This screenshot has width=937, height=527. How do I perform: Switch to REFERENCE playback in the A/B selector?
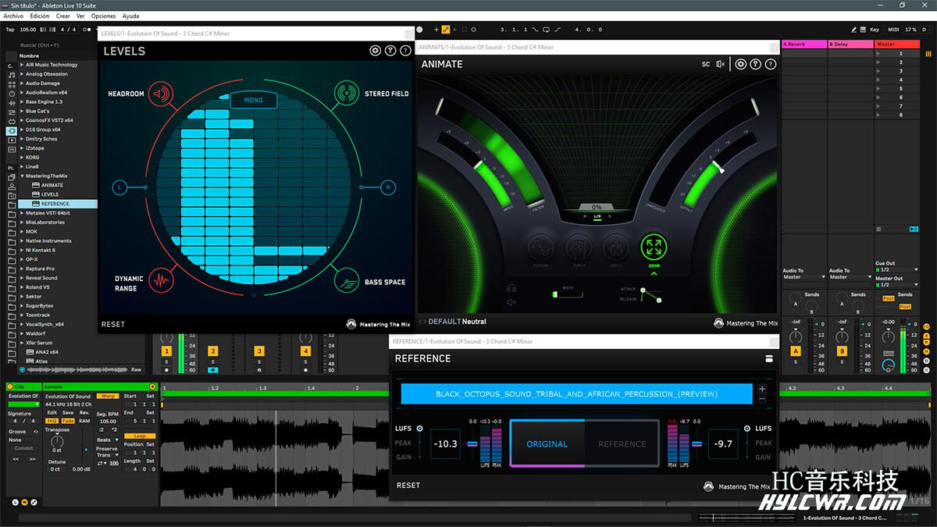coord(622,443)
